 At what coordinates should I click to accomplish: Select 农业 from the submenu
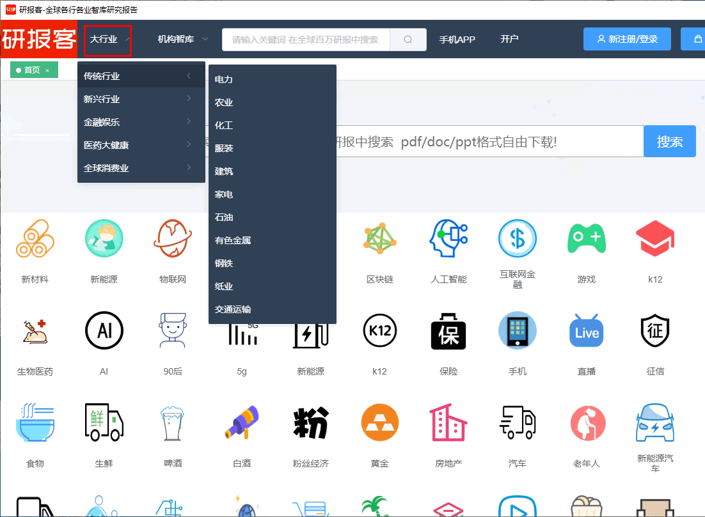pos(273,102)
